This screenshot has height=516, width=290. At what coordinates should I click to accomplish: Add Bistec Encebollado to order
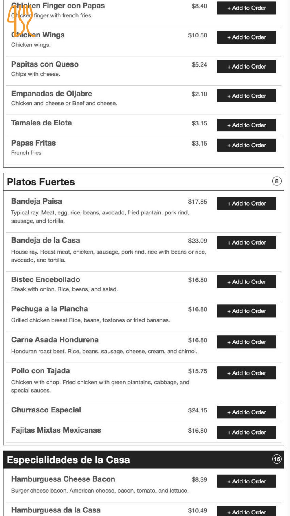coord(246,282)
